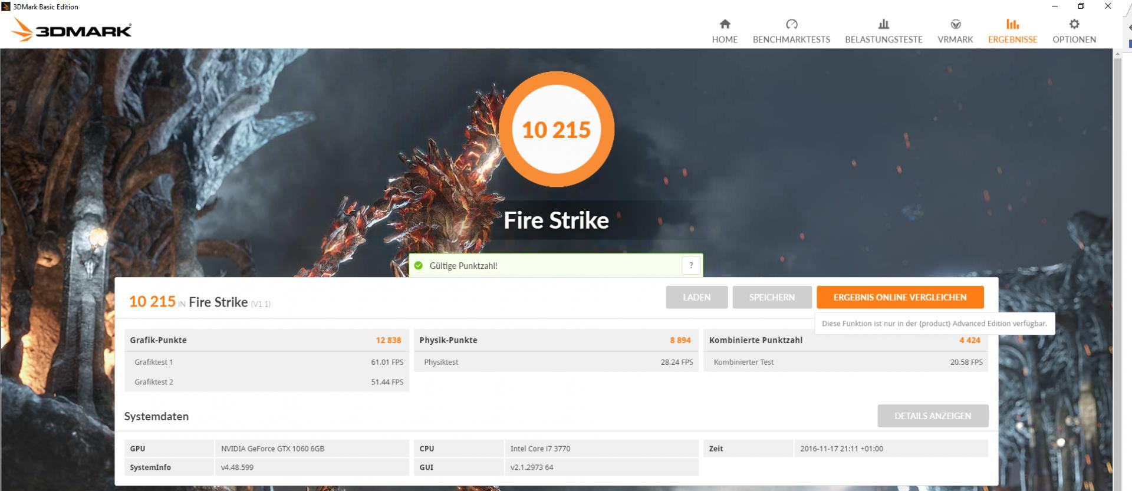This screenshot has width=1132, height=491.
Task: Click the VRMark headset icon
Action: [x=955, y=24]
